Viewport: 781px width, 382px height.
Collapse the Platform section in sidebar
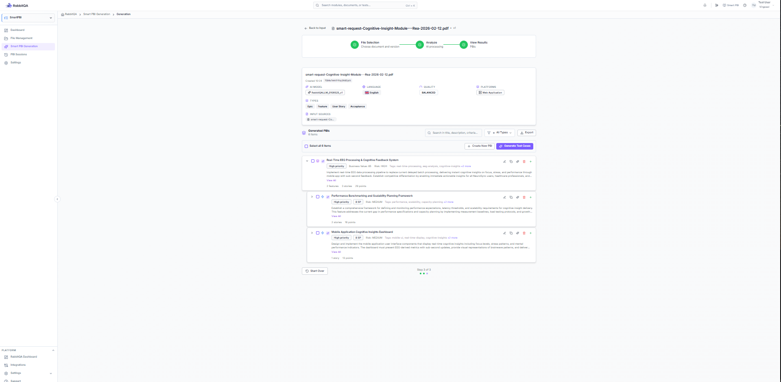(x=53, y=350)
